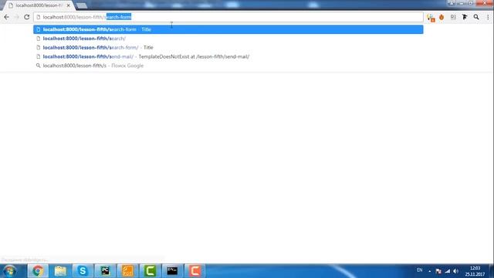This screenshot has height=278, width=494.
Task: Click the dark flag extension icon
Action: tap(465, 17)
